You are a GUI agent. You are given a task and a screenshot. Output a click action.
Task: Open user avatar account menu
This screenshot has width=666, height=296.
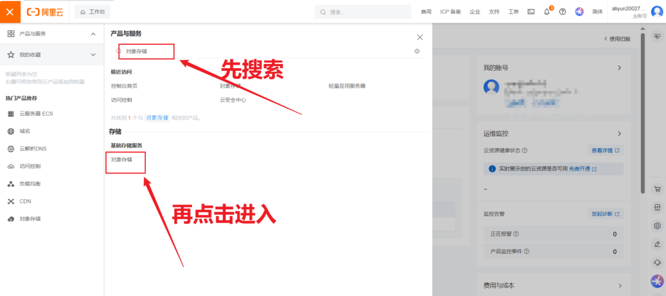click(x=657, y=12)
